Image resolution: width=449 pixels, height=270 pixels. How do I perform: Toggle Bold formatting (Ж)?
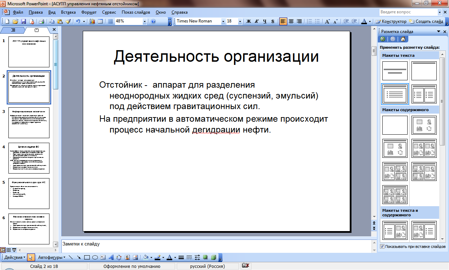(249, 21)
